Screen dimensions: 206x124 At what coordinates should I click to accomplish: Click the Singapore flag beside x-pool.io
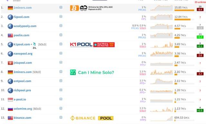tap(10, 100)
